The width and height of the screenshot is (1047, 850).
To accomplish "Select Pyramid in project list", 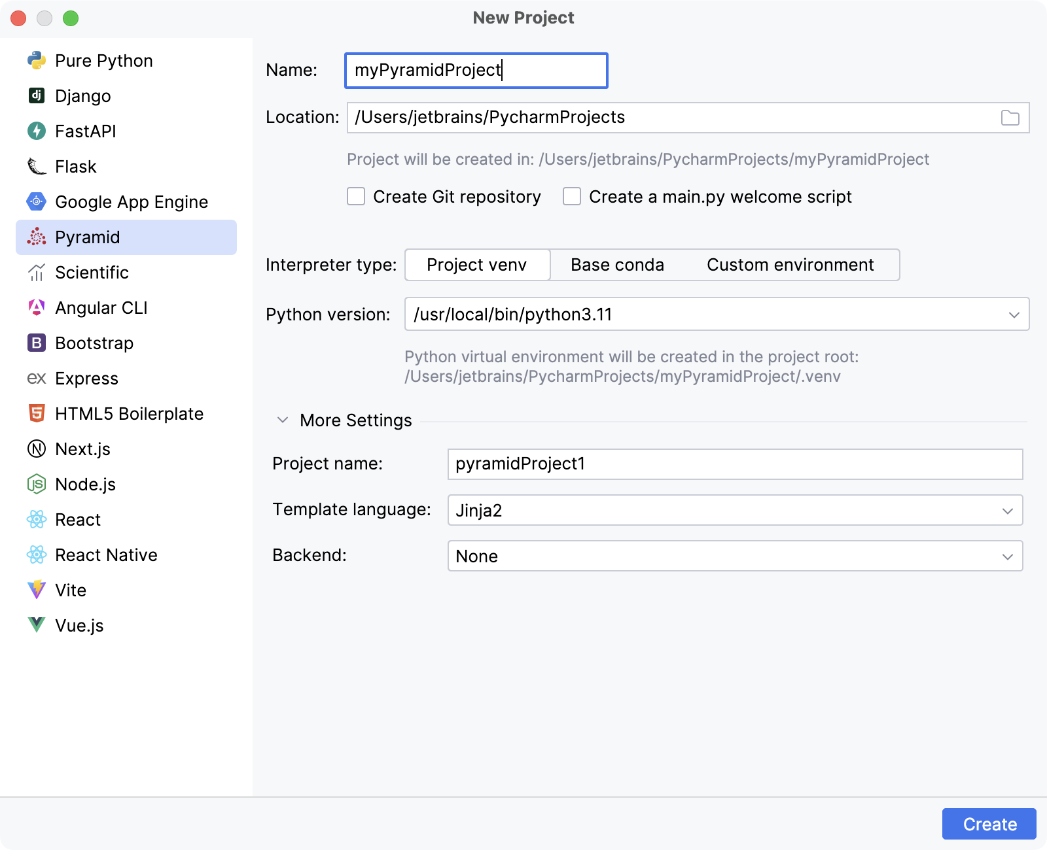I will pos(126,237).
